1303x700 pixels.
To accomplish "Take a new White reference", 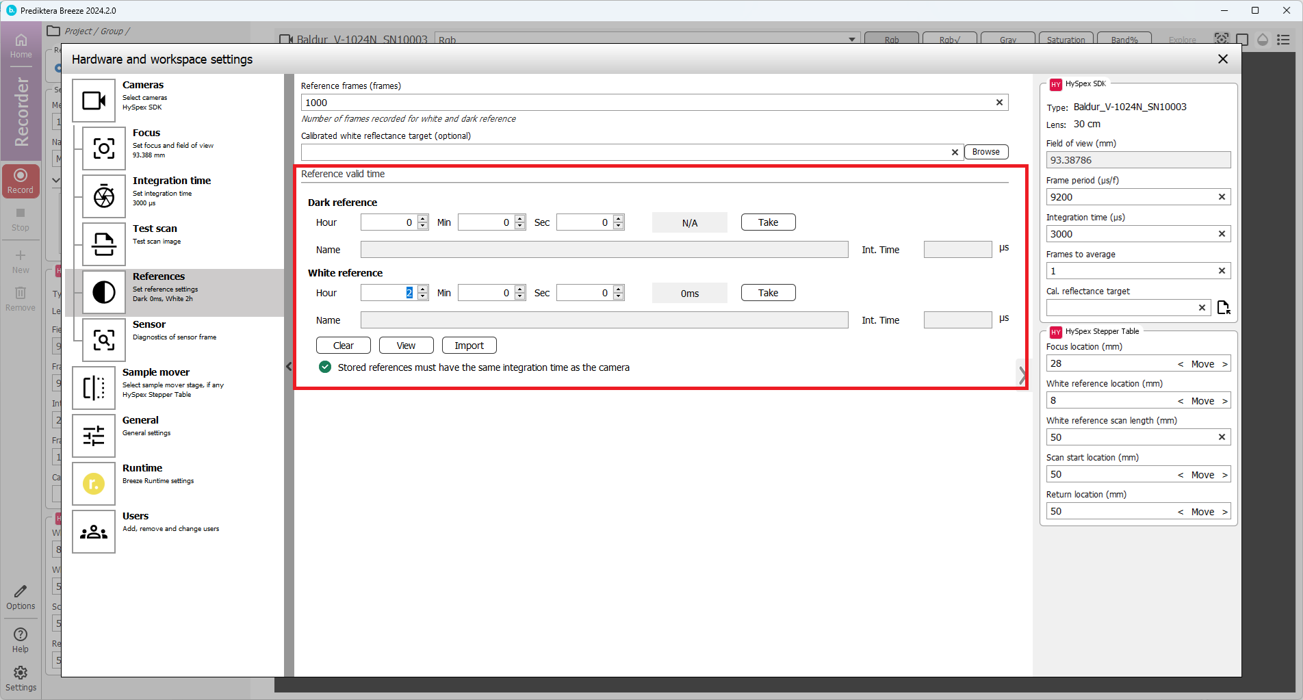I will click(768, 293).
